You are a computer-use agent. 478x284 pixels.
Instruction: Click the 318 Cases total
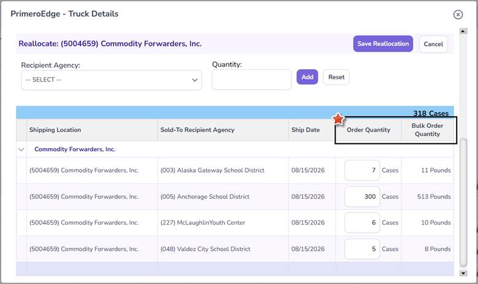(431, 113)
